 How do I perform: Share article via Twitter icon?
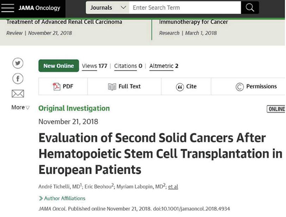[x=18, y=63]
